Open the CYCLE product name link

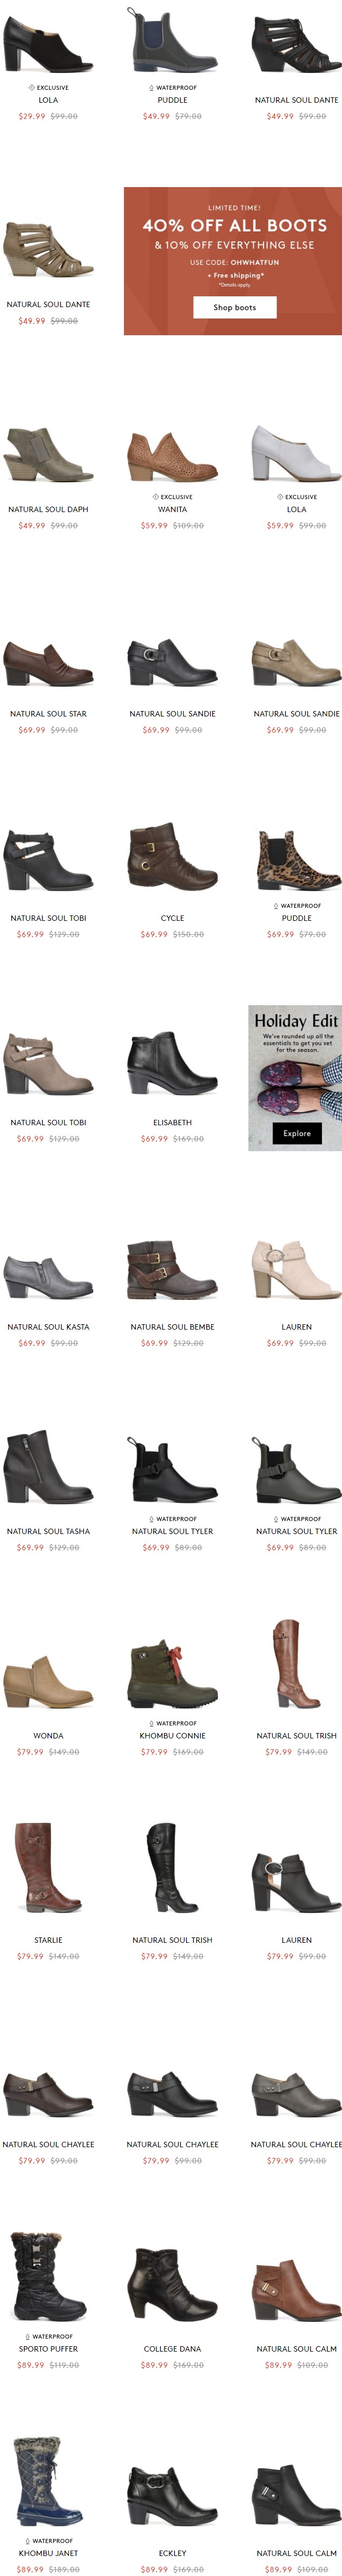click(172, 918)
